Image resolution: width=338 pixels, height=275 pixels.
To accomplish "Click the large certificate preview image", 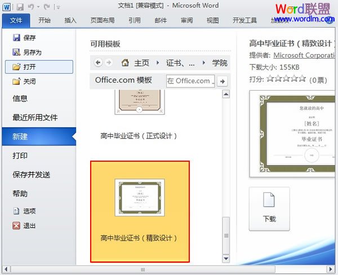I will coord(292,134).
